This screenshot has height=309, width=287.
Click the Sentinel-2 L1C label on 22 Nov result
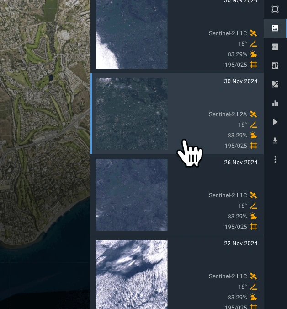tap(228, 276)
